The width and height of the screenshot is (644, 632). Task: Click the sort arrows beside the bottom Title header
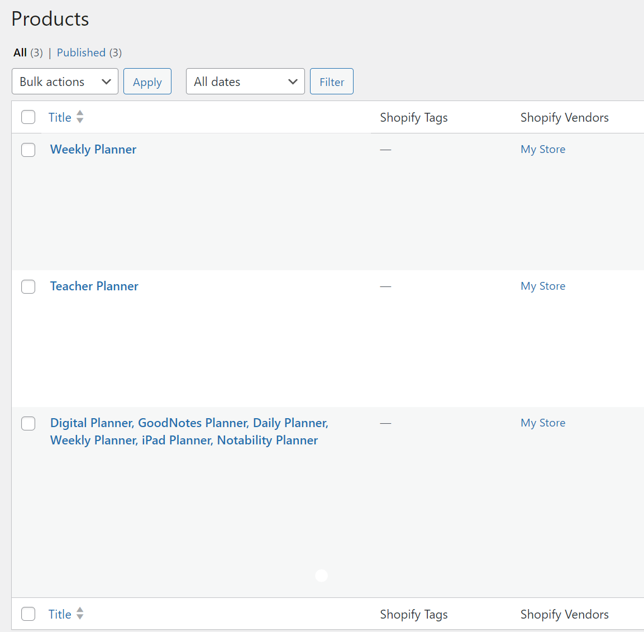(x=80, y=614)
